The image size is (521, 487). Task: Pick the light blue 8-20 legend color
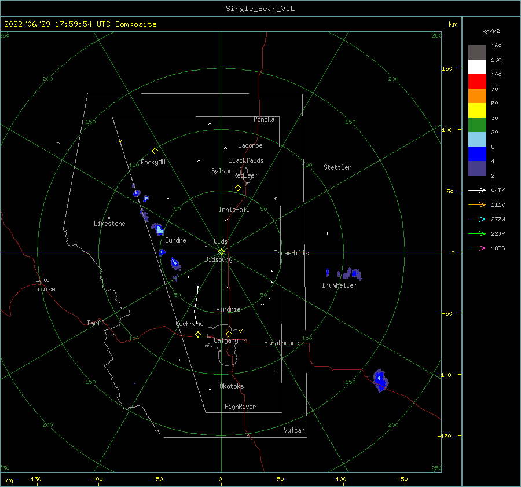click(x=477, y=139)
